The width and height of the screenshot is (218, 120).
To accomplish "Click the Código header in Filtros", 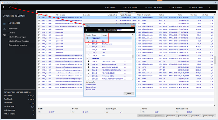I will [94, 35].
